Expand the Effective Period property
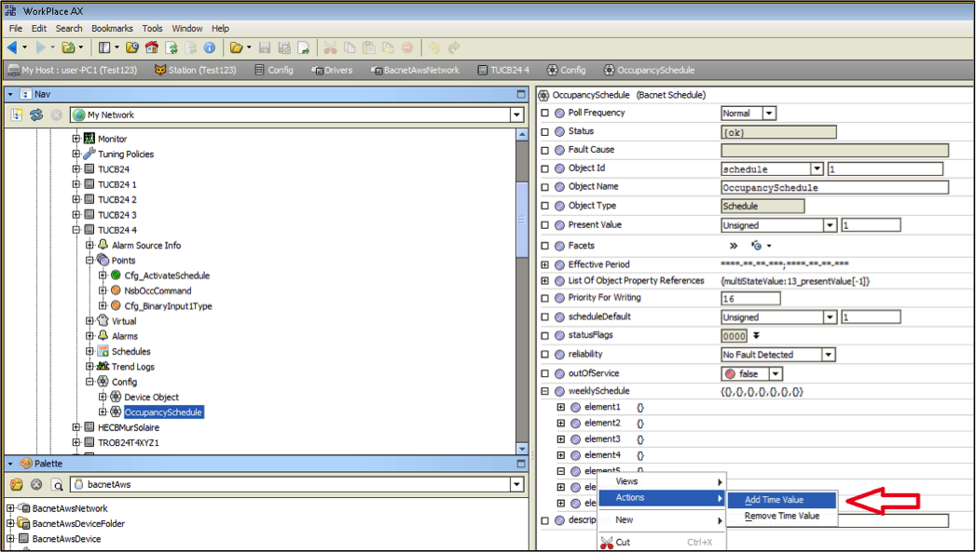This screenshot has height=552, width=976. (545, 264)
